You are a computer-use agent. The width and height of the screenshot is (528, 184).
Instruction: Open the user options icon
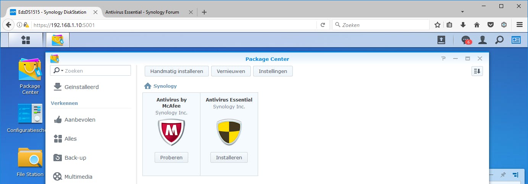[x=483, y=40]
